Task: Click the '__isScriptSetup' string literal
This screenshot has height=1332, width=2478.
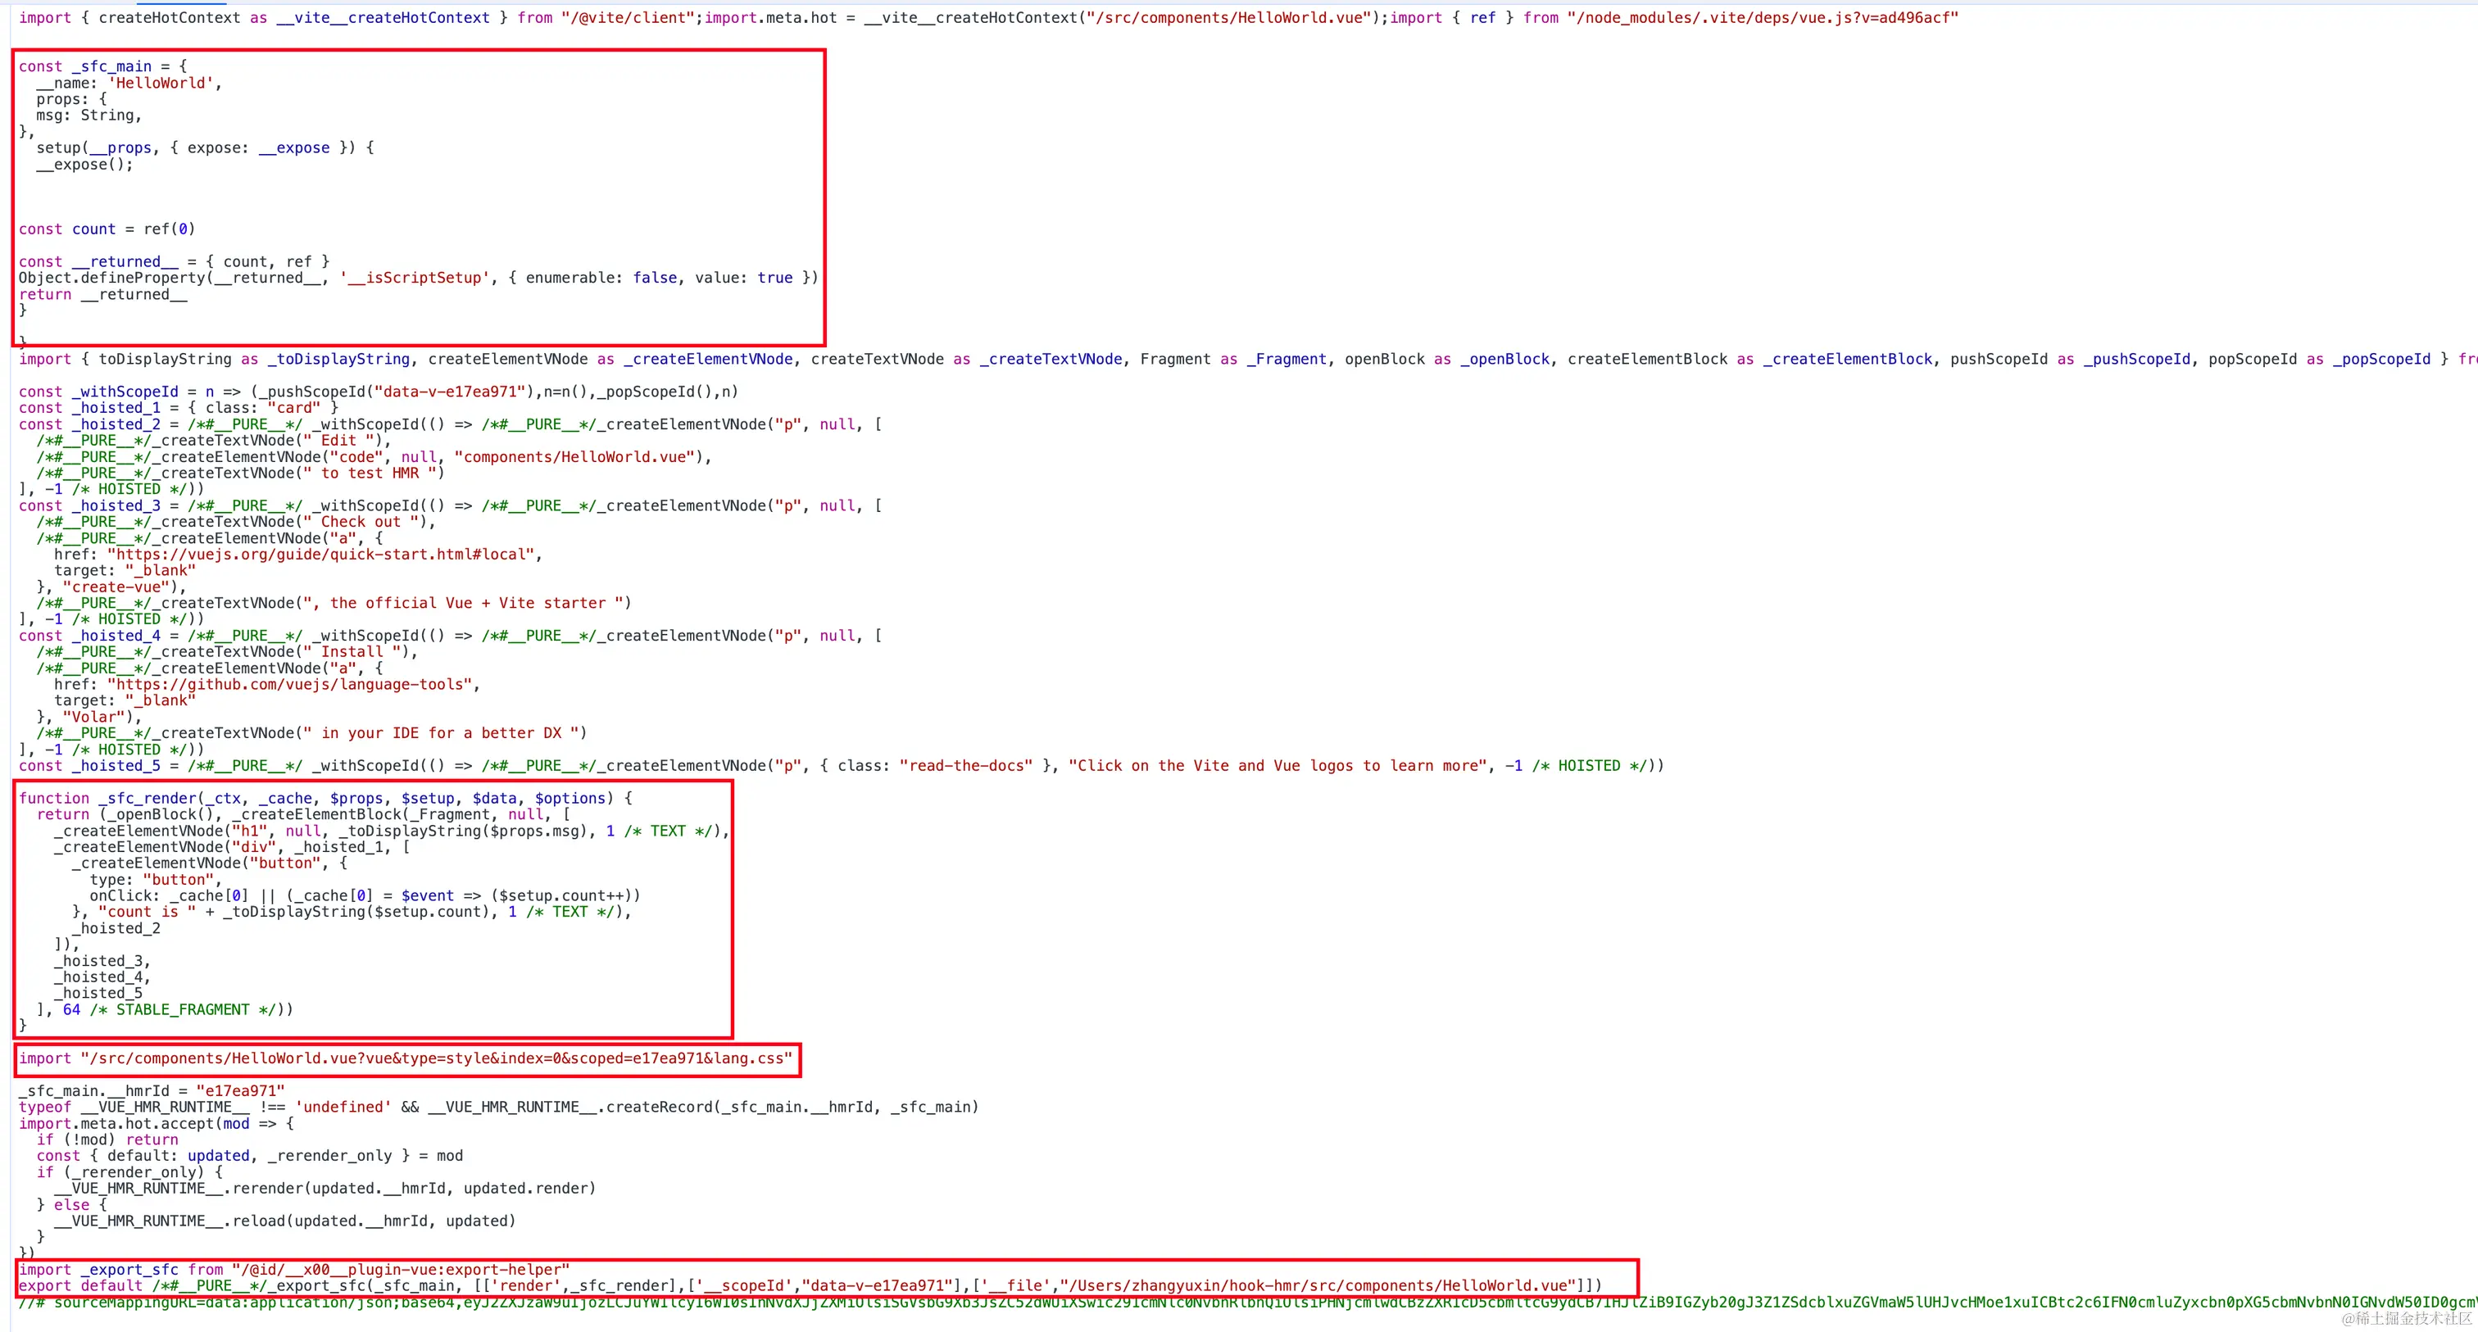Action: [415, 278]
